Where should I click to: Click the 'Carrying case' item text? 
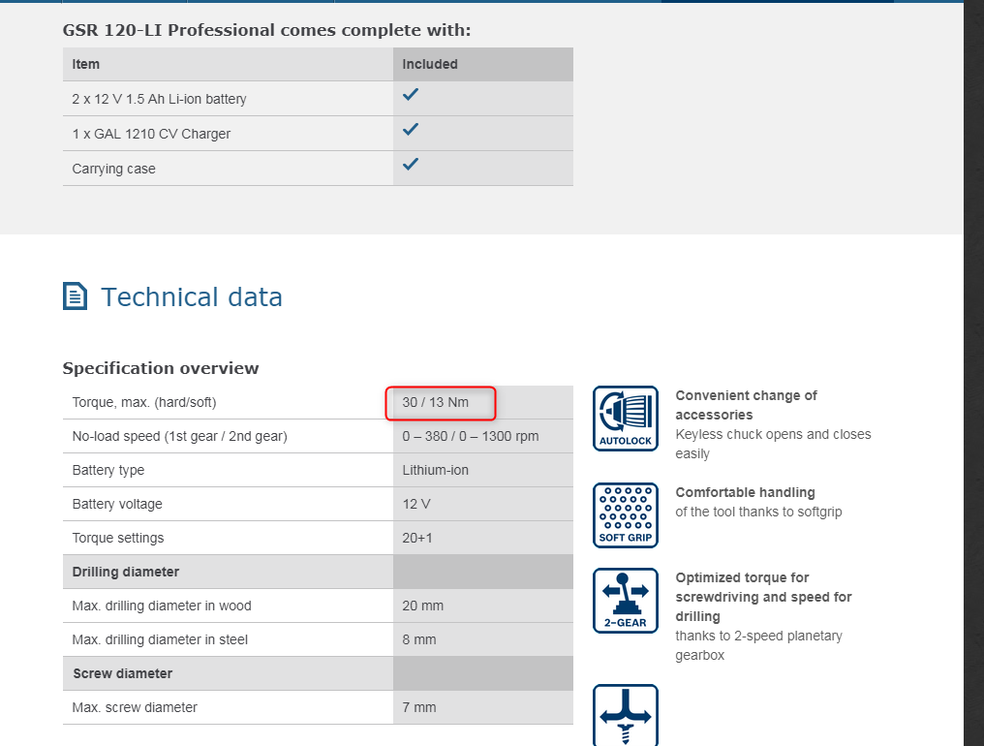pyautogui.click(x=113, y=169)
